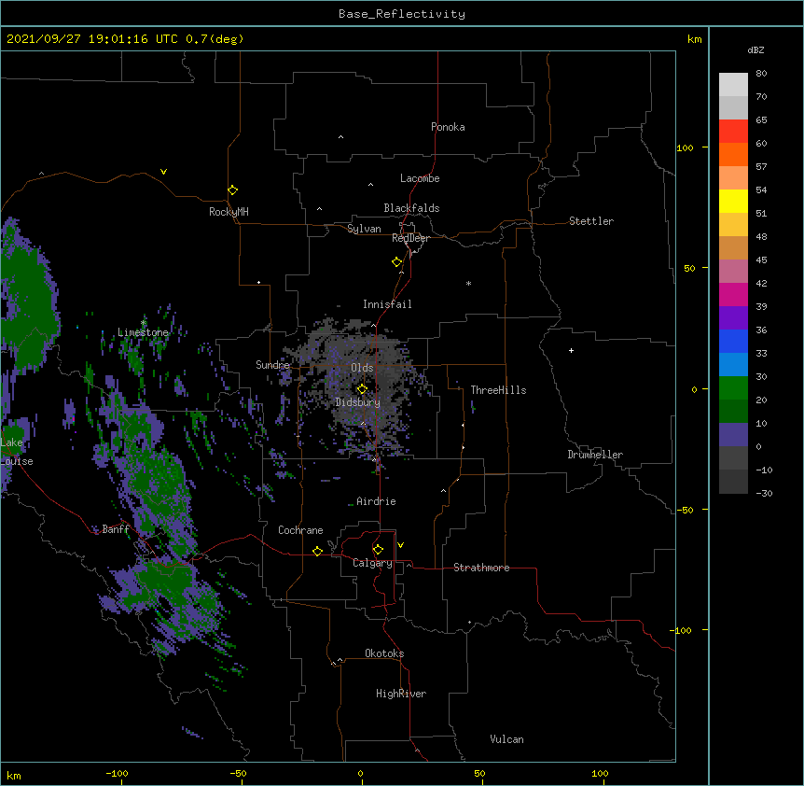Image resolution: width=804 pixels, height=786 pixels.
Task: Select the bright yellow 54-51 dBZ swatch
Action: click(733, 201)
